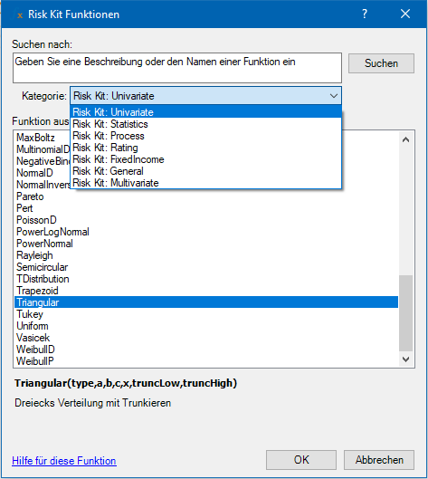Select Tukey function in list
The height and width of the screenshot is (479, 428).
coord(206,314)
